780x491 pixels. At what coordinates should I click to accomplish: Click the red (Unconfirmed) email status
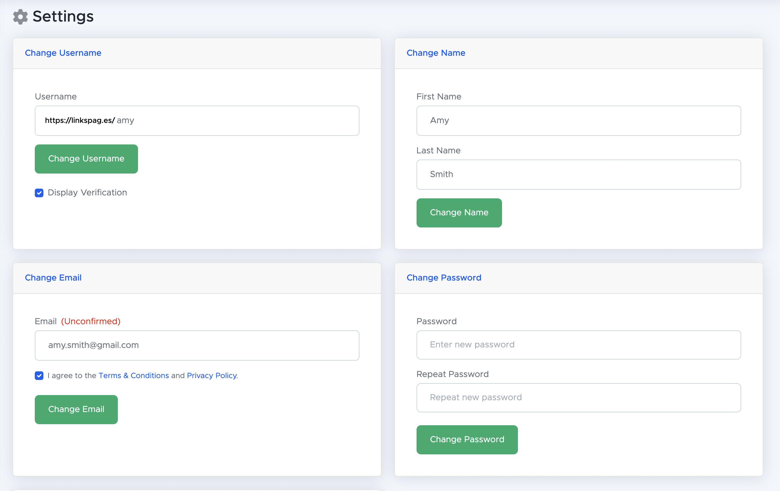91,321
